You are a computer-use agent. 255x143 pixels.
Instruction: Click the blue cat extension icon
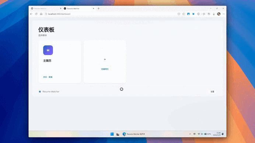click(193, 14)
